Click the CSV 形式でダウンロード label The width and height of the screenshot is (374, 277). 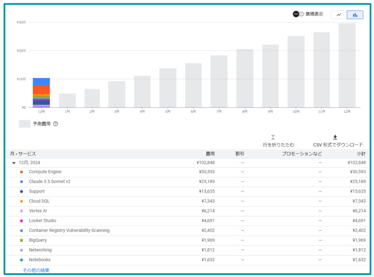338,145
